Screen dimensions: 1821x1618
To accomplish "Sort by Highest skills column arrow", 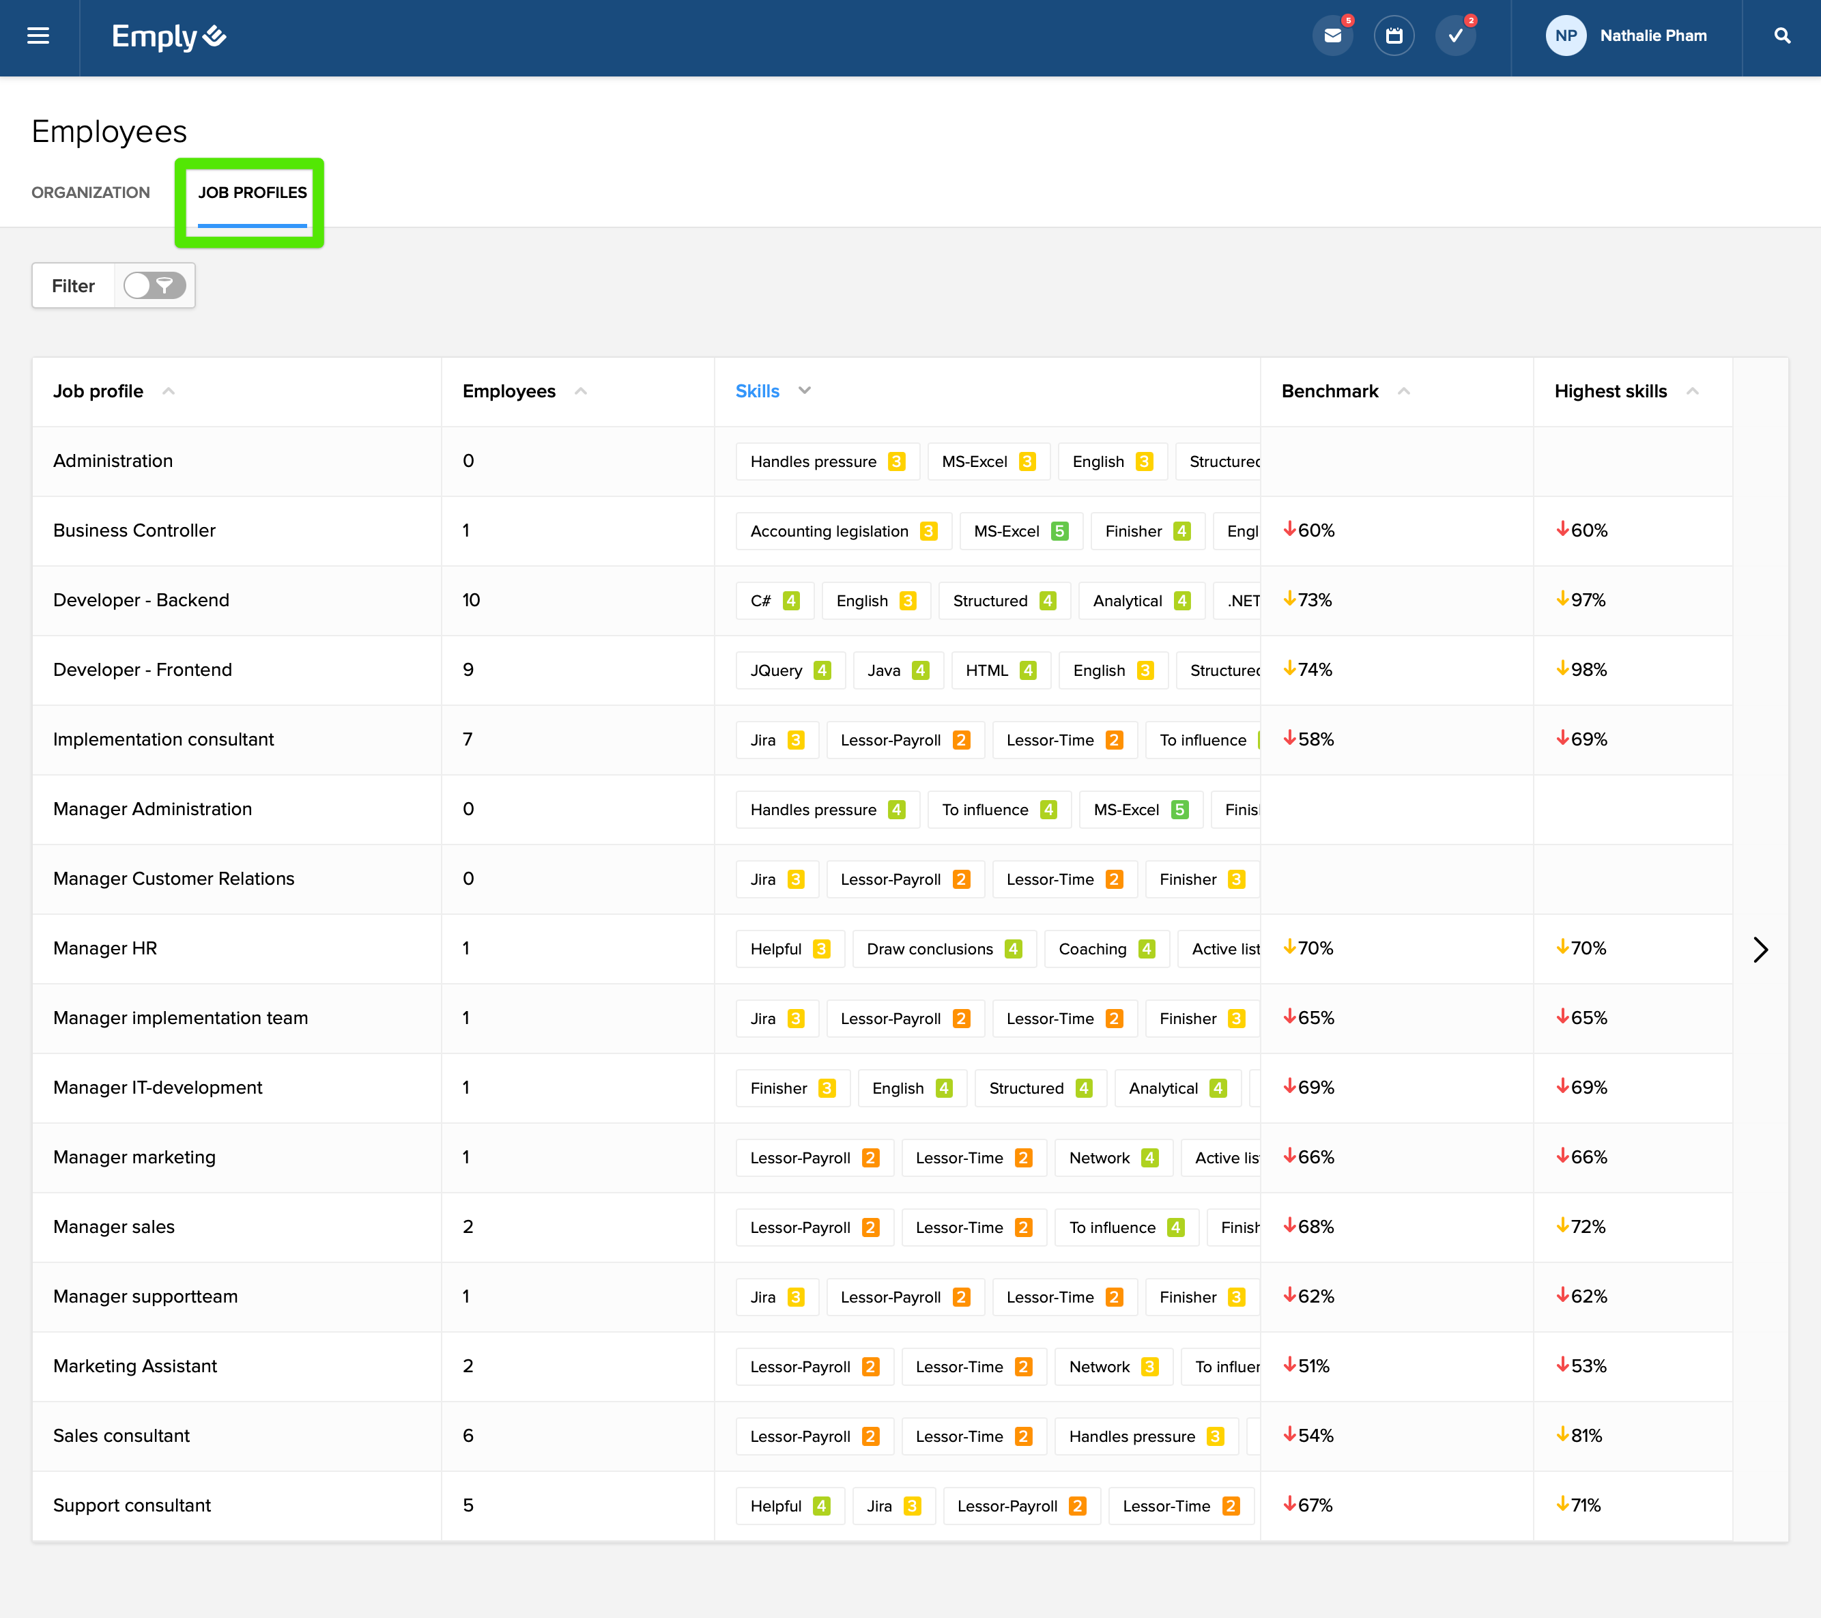I will 1693,391.
